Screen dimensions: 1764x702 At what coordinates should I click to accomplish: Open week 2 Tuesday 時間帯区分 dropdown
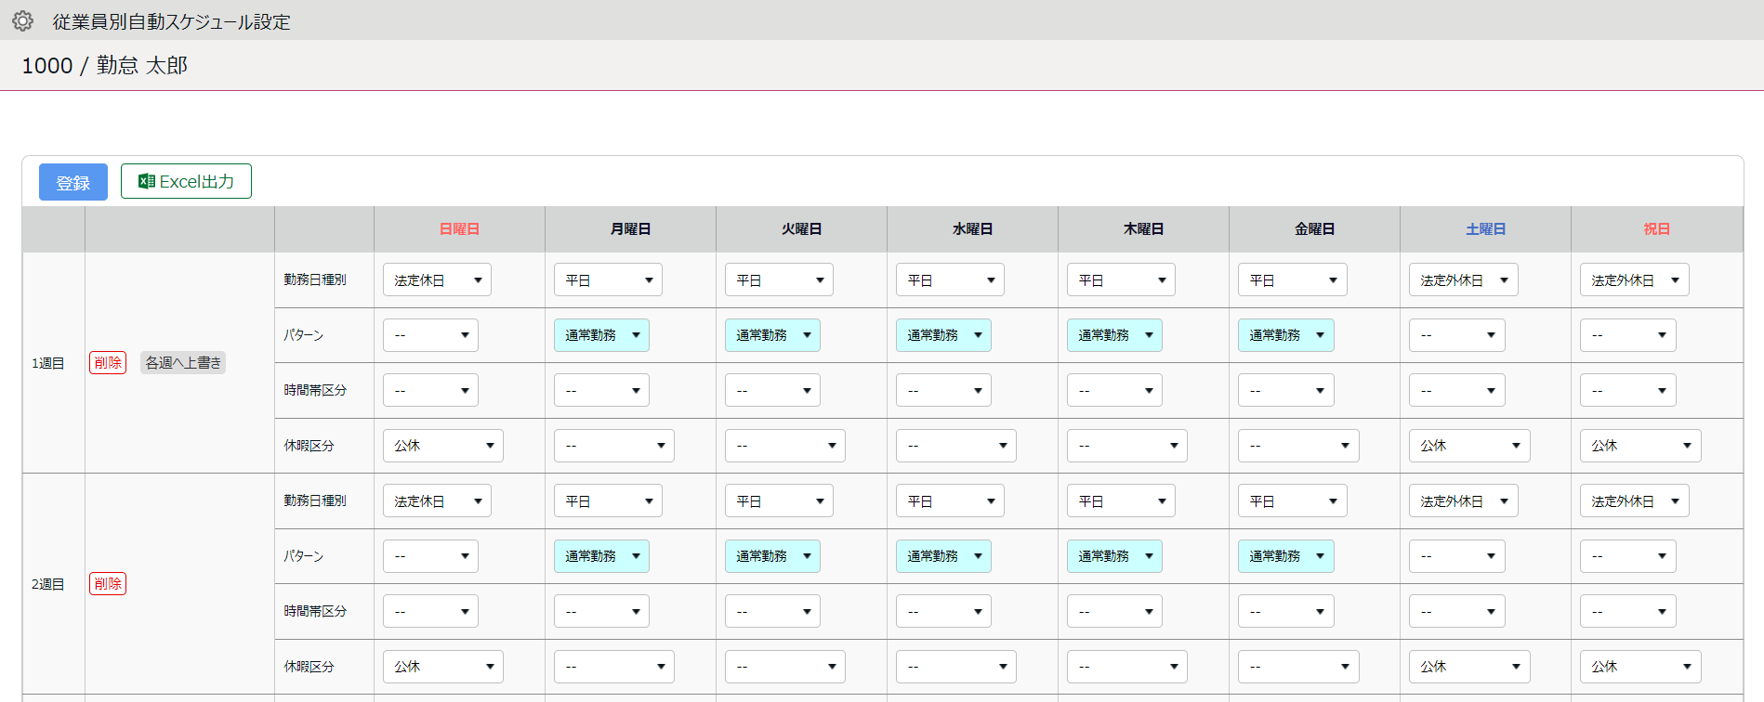pyautogui.click(x=772, y=611)
